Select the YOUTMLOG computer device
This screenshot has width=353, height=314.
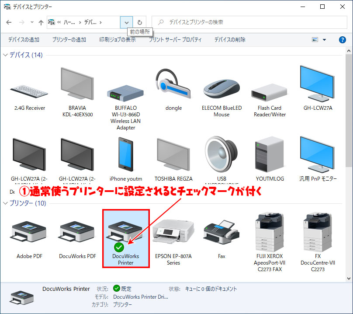coord(270,159)
